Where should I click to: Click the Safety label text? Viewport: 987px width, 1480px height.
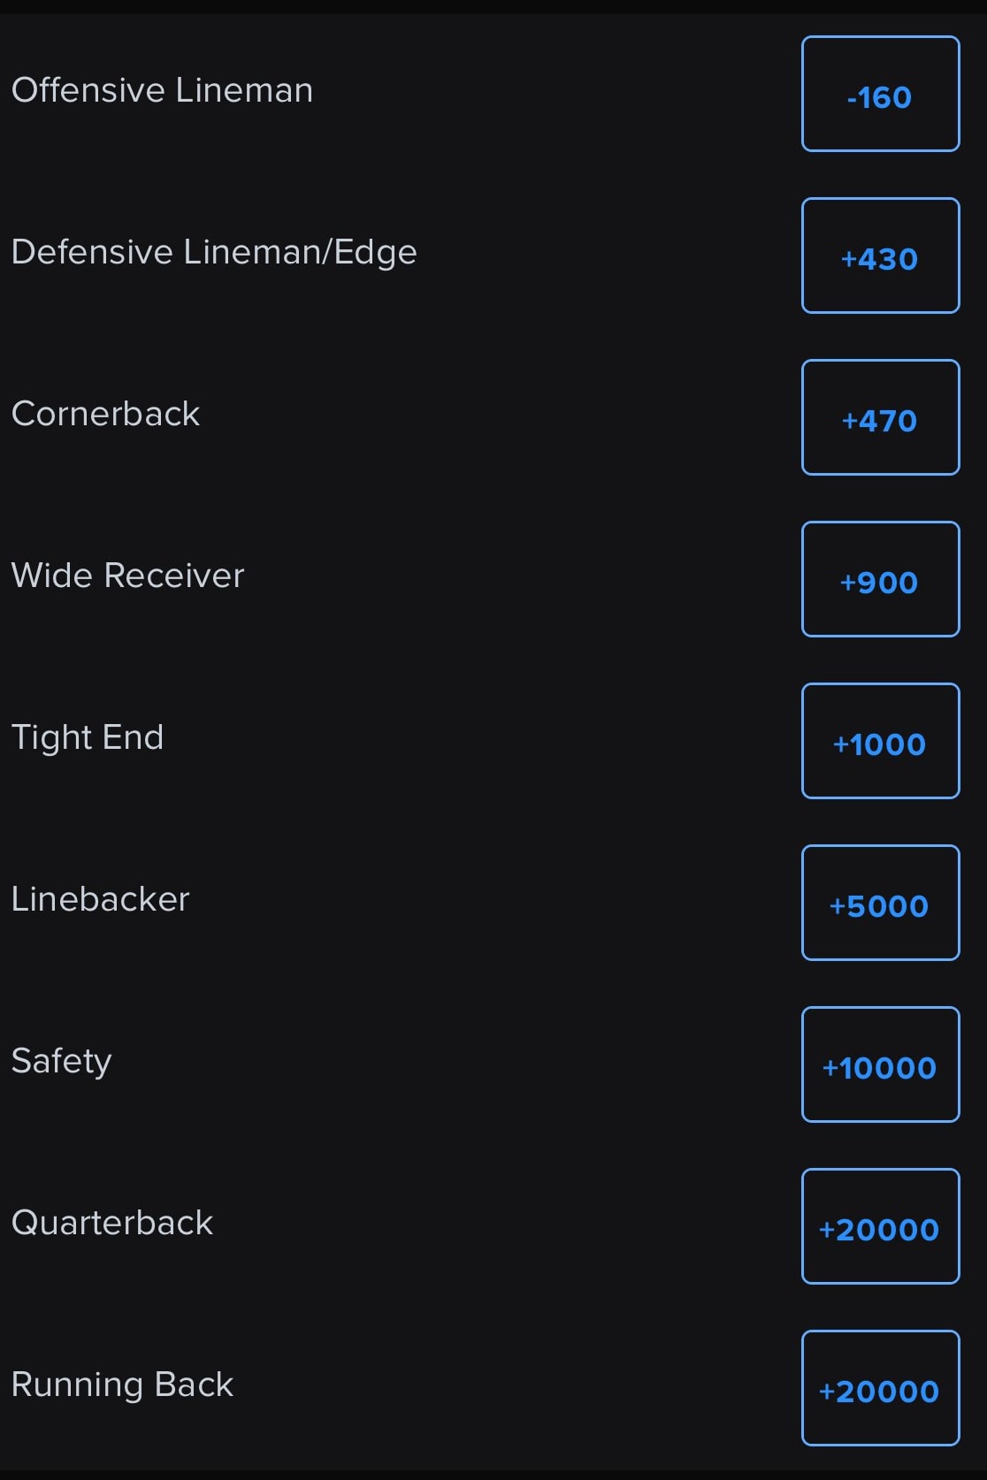pyautogui.click(x=61, y=1062)
